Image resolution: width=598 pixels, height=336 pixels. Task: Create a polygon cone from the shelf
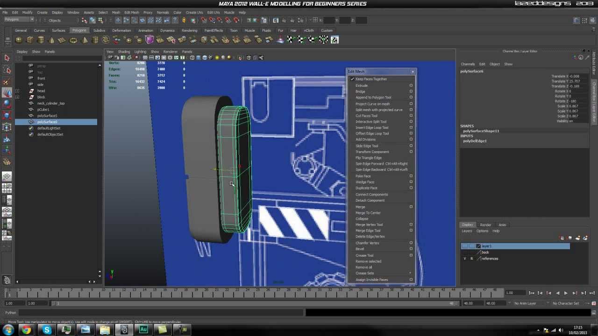tap(51, 40)
